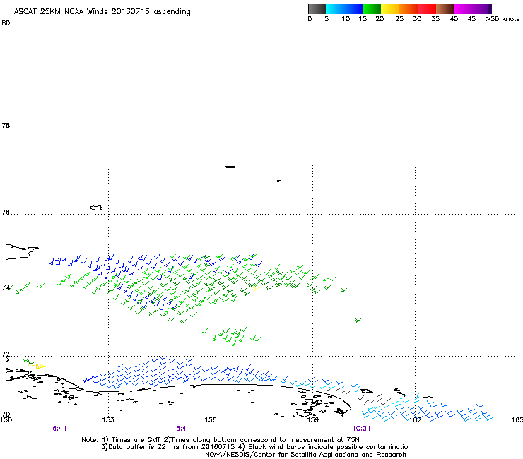Click the longitude label '162'

(415, 420)
